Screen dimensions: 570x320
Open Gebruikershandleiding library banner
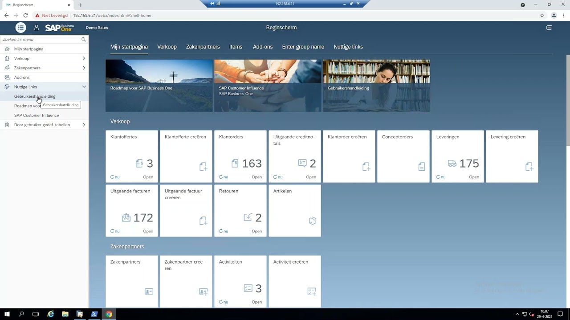(376, 85)
